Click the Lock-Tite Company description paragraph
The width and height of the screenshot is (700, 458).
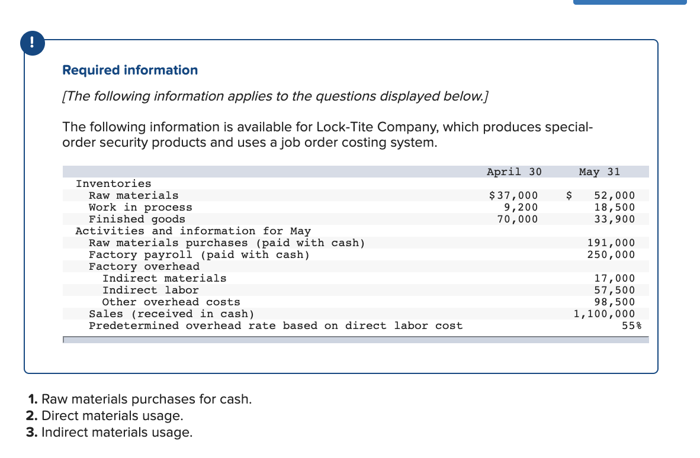pyautogui.click(x=327, y=135)
